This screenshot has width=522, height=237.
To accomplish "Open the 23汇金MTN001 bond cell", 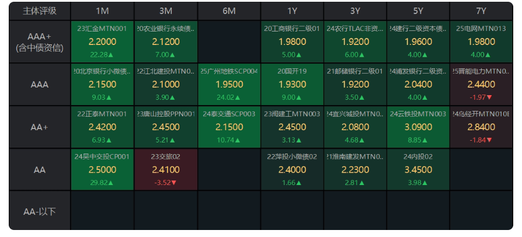I will tap(102, 41).
